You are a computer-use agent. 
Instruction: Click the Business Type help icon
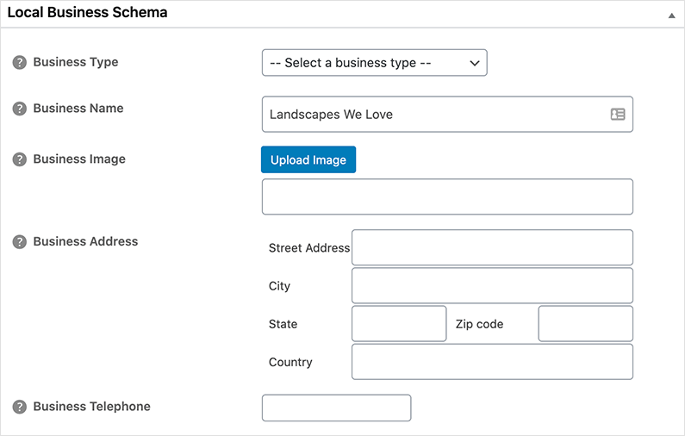pos(19,63)
